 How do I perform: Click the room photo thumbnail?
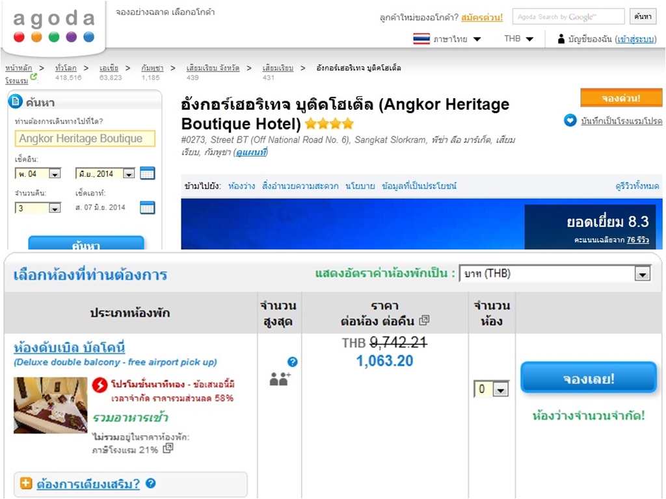coord(51,405)
